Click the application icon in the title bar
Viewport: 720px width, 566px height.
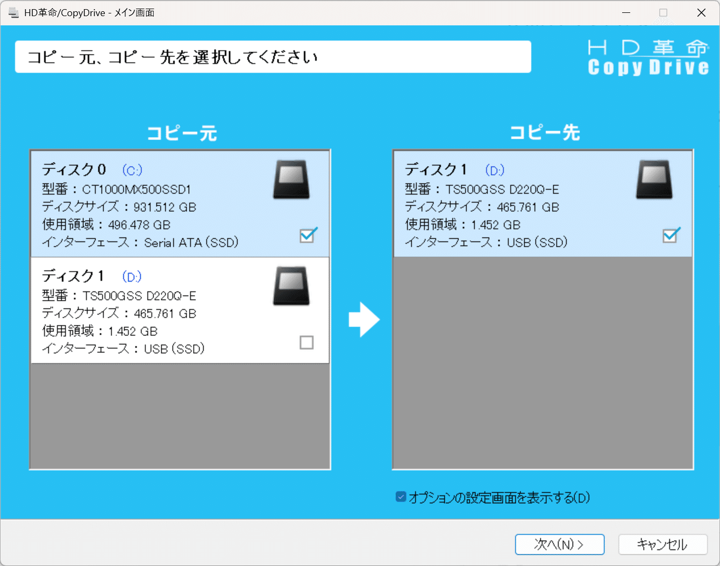point(12,12)
